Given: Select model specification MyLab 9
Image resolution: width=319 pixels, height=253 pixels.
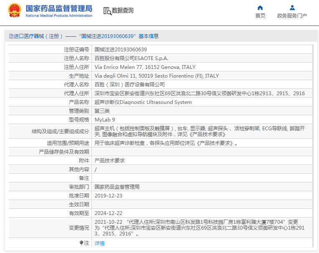Looking at the screenshot, I should point(105,119).
